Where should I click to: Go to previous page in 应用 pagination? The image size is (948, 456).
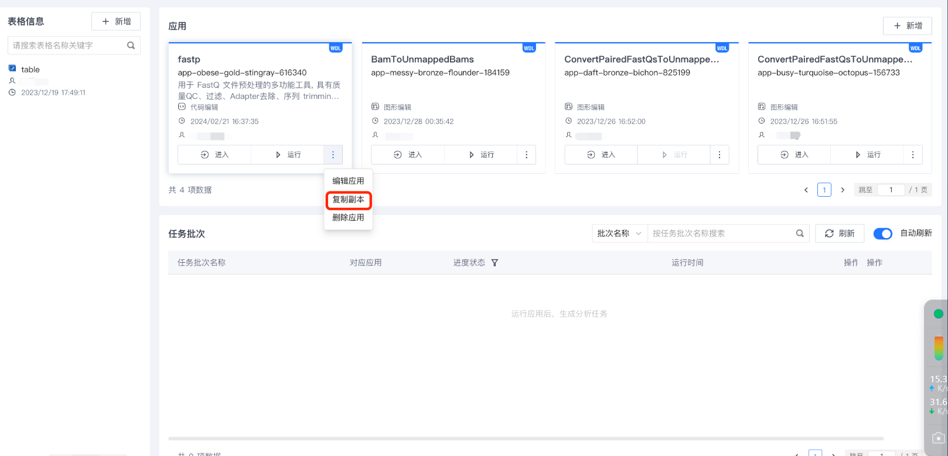click(806, 190)
